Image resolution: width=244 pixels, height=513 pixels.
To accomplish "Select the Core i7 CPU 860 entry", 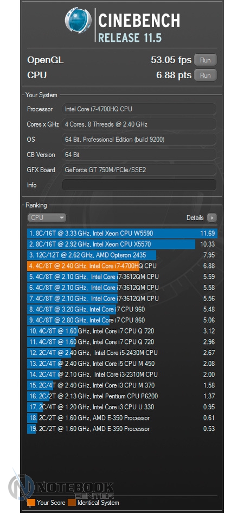I will click(x=122, y=320).
